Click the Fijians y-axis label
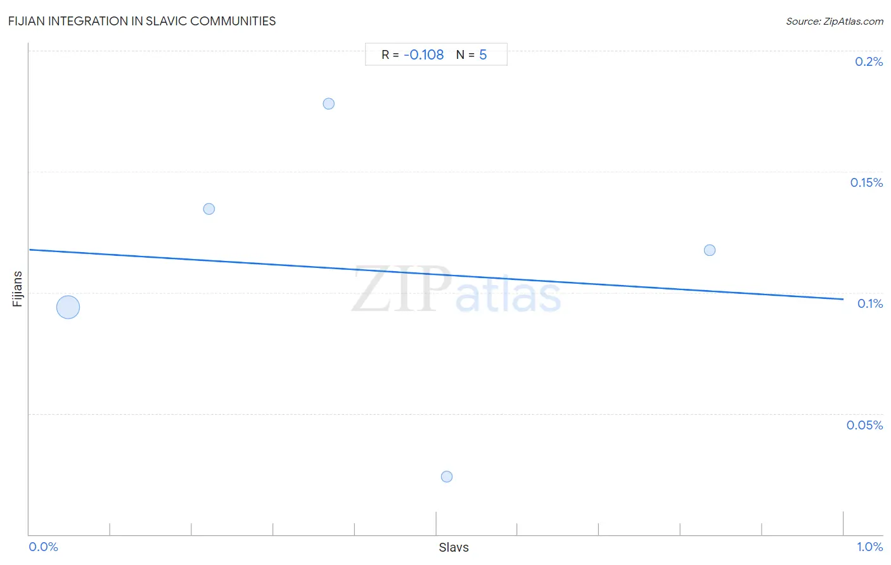 17,289
